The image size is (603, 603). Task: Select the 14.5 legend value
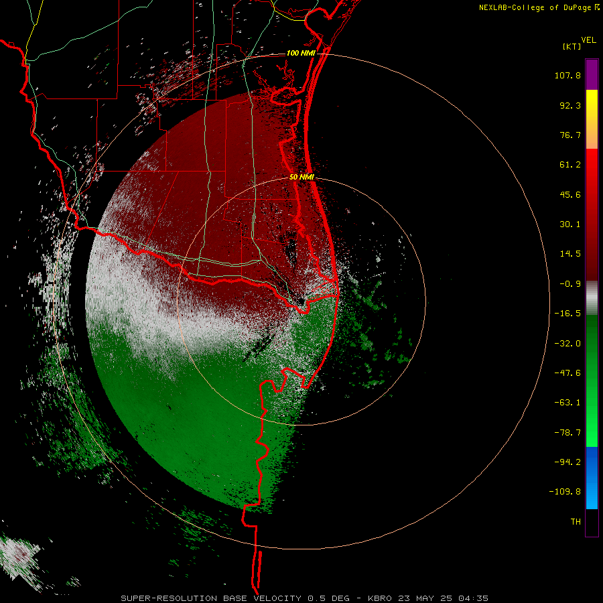(x=570, y=254)
